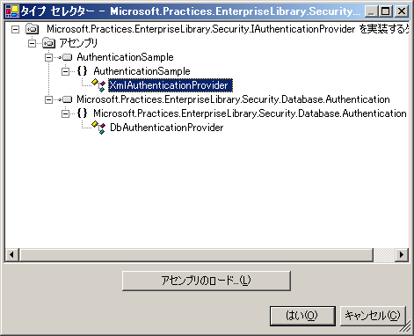The height and width of the screenshot is (336, 414).
Task: Collapse the Security.Database.Authentication assembly node
Action: 48,99
